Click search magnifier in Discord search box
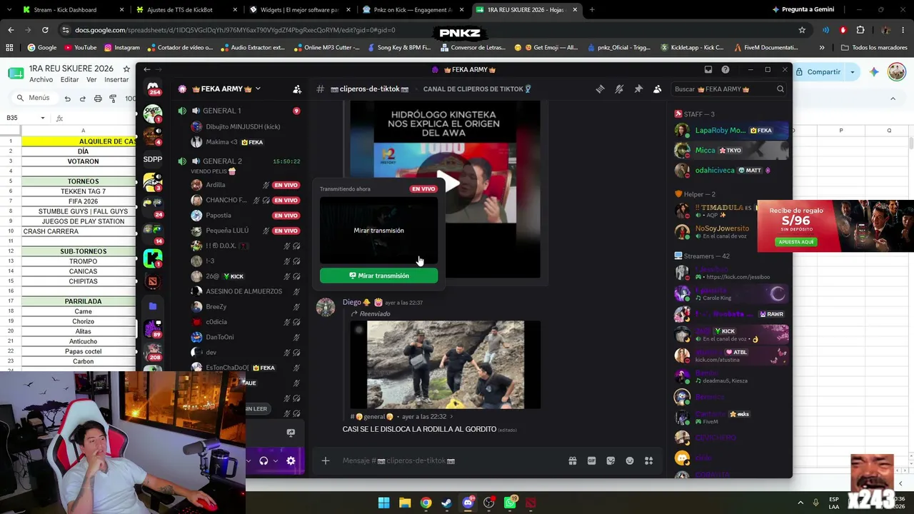This screenshot has height=514, width=914. pos(780,89)
